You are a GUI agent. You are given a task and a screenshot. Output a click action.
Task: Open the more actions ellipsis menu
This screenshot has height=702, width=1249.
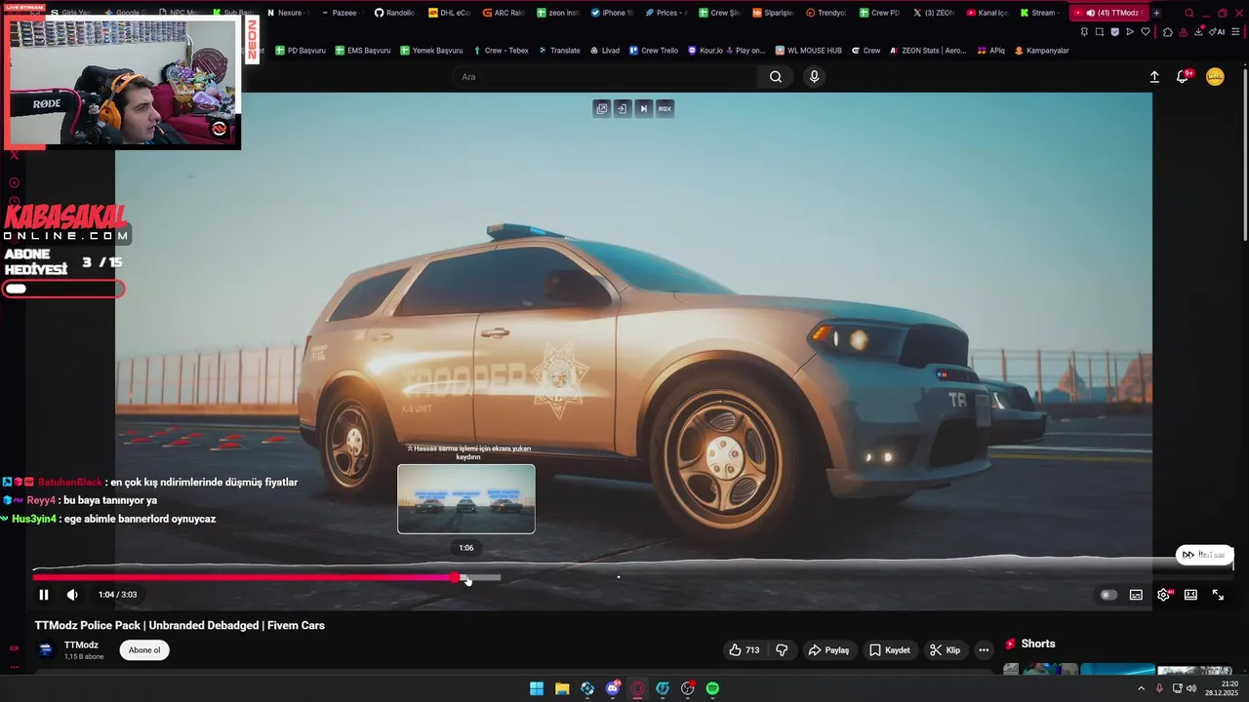pos(984,650)
